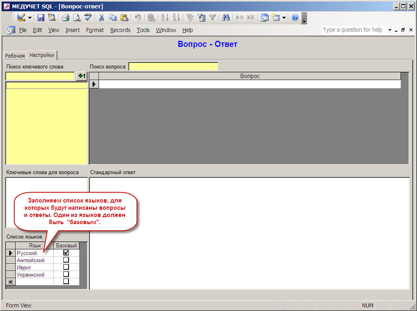The height and width of the screenshot is (311, 417).
Task: Click the Стандартный ответ text area
Action: point(249,233)
